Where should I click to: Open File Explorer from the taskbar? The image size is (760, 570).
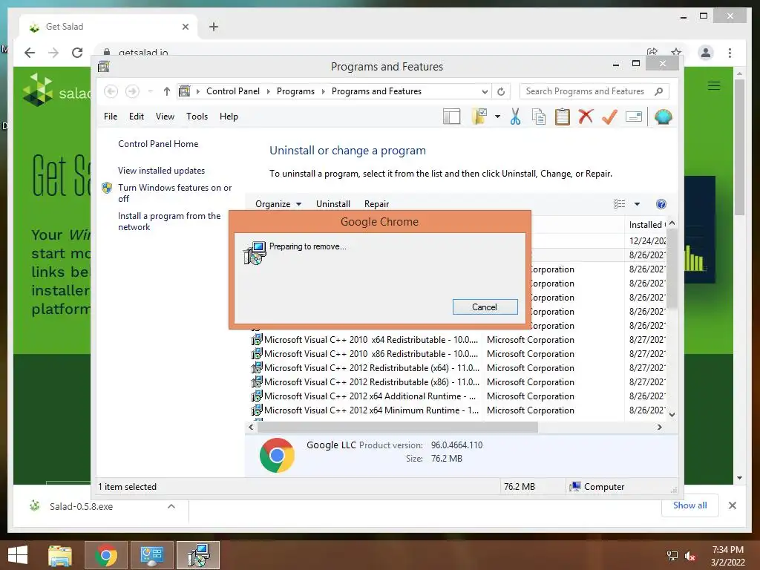pos(60,555)
